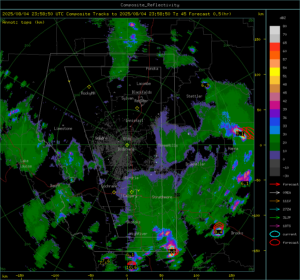300x280 pixels.
Task: Click the Olds town label
Action: (x=127, y=139)
